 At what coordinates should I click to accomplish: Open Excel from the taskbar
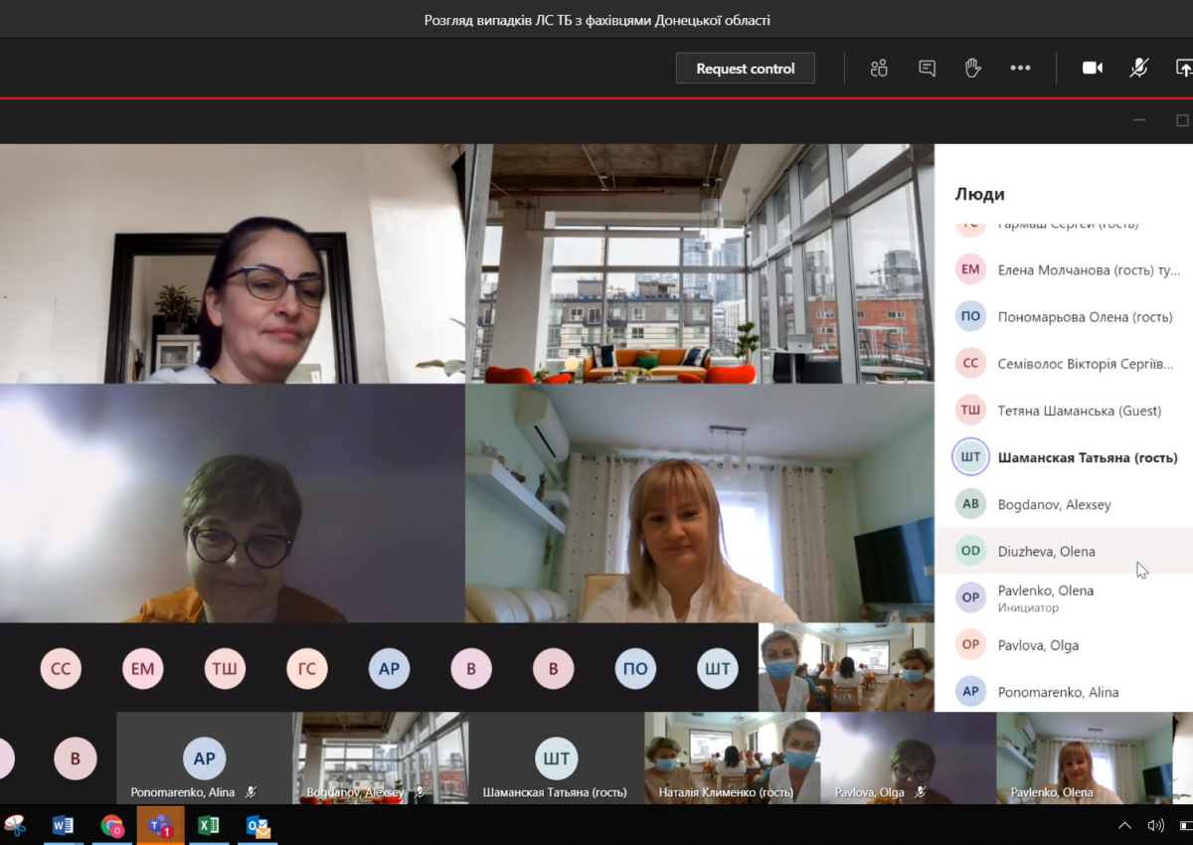tap(209, 825)
